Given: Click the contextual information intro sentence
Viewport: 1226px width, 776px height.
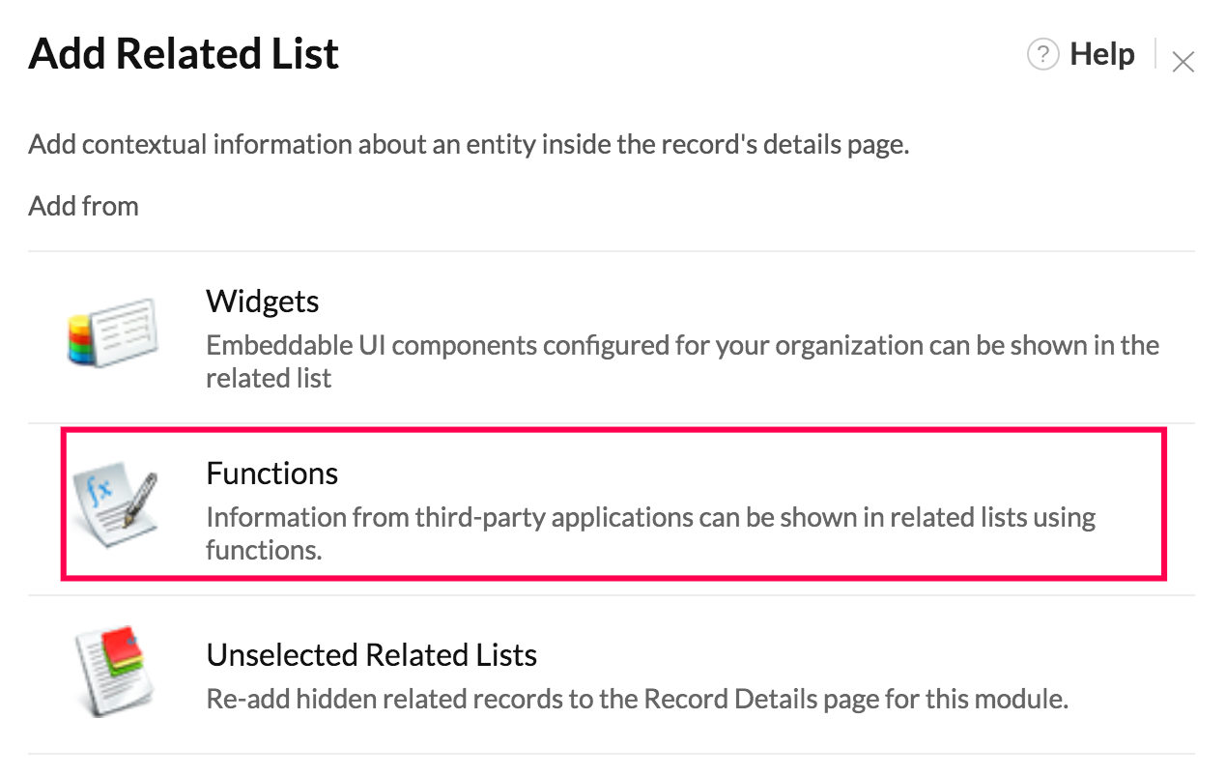Looking at the screenshot, I should click(470, 145).
